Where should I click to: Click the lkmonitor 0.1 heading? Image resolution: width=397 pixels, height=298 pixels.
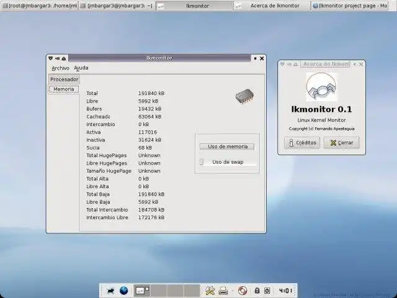click(x=321, y=109)
